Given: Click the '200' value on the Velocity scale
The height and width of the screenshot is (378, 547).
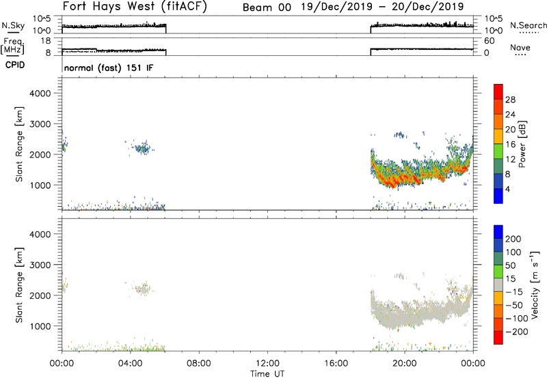Looking at the screenshot, I should [x=513, y=239].
